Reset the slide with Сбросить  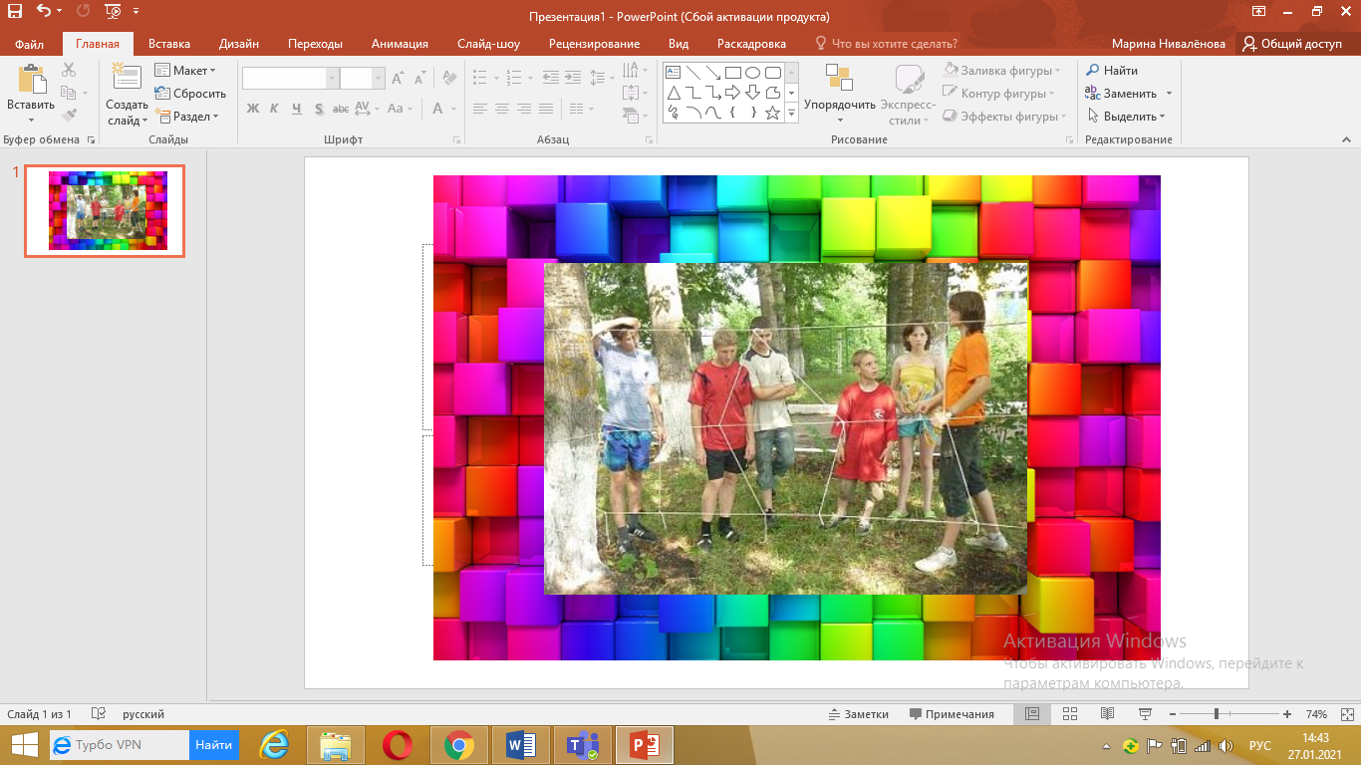190,94
